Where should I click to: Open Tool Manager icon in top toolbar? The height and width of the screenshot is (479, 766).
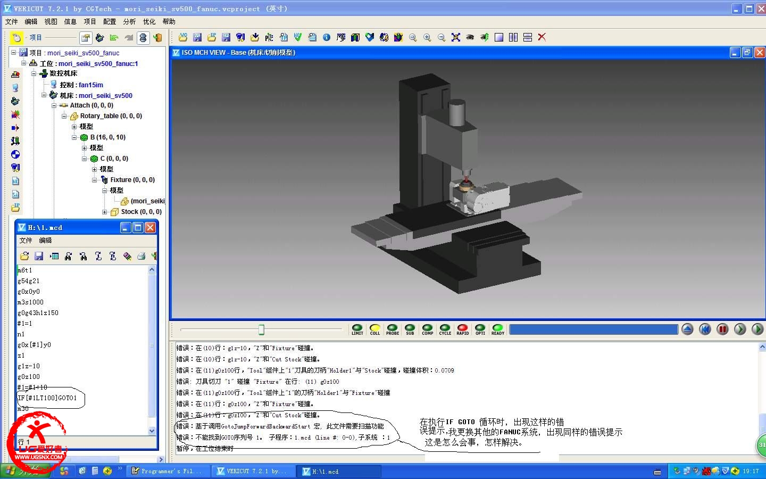[240, 37]
